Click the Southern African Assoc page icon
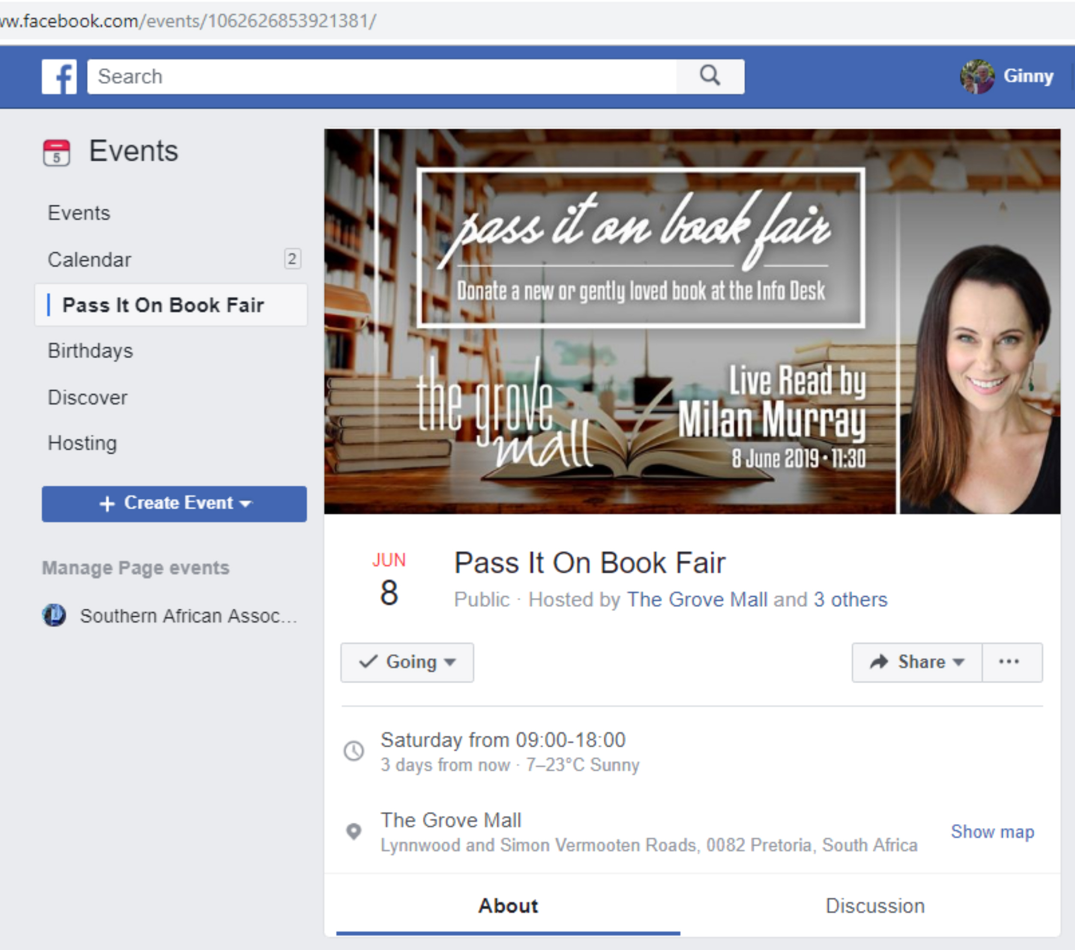Viewport: 1075px width, 950px height. click(54, 615)
